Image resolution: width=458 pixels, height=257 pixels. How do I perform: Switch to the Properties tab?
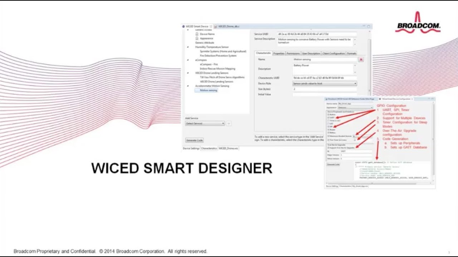[x=279, y=54]
